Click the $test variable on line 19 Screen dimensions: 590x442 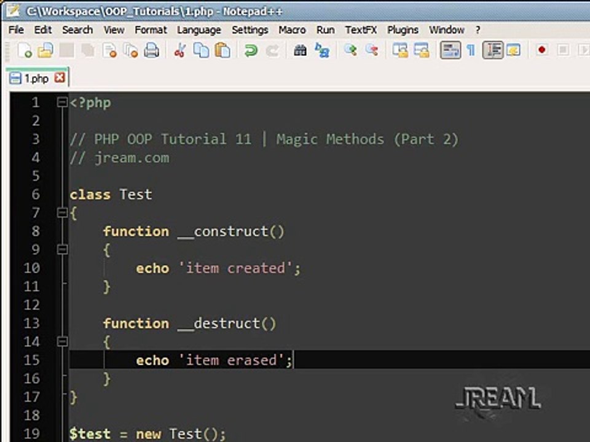(x=90, y=434)
